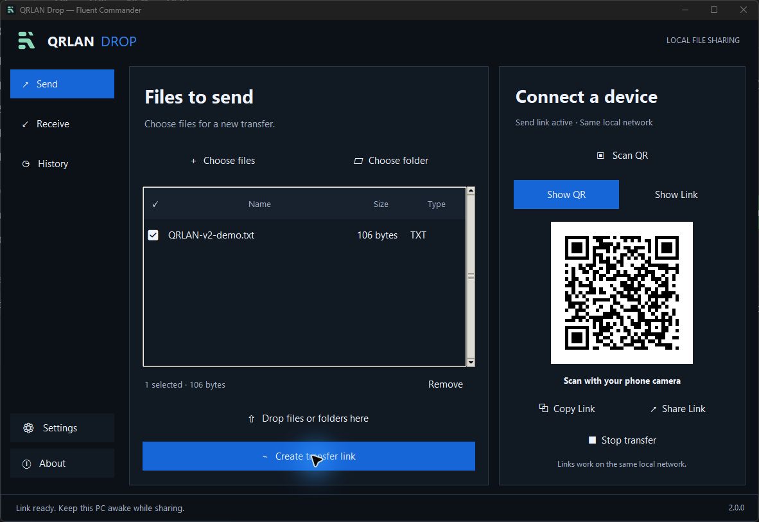This screenshot has height=522, width=759.
Task: Click the Stop transfer square icon
Action: pyautogui.click(x=592, y=440)
